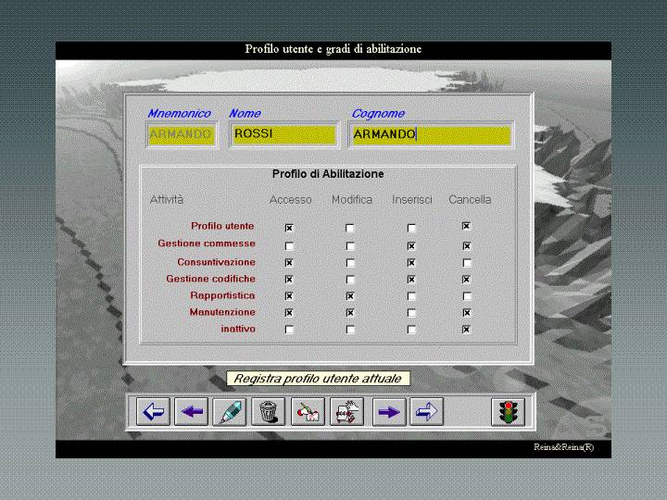
Task: Go to first record with outlined left arrow
Action: pos(153,411)
